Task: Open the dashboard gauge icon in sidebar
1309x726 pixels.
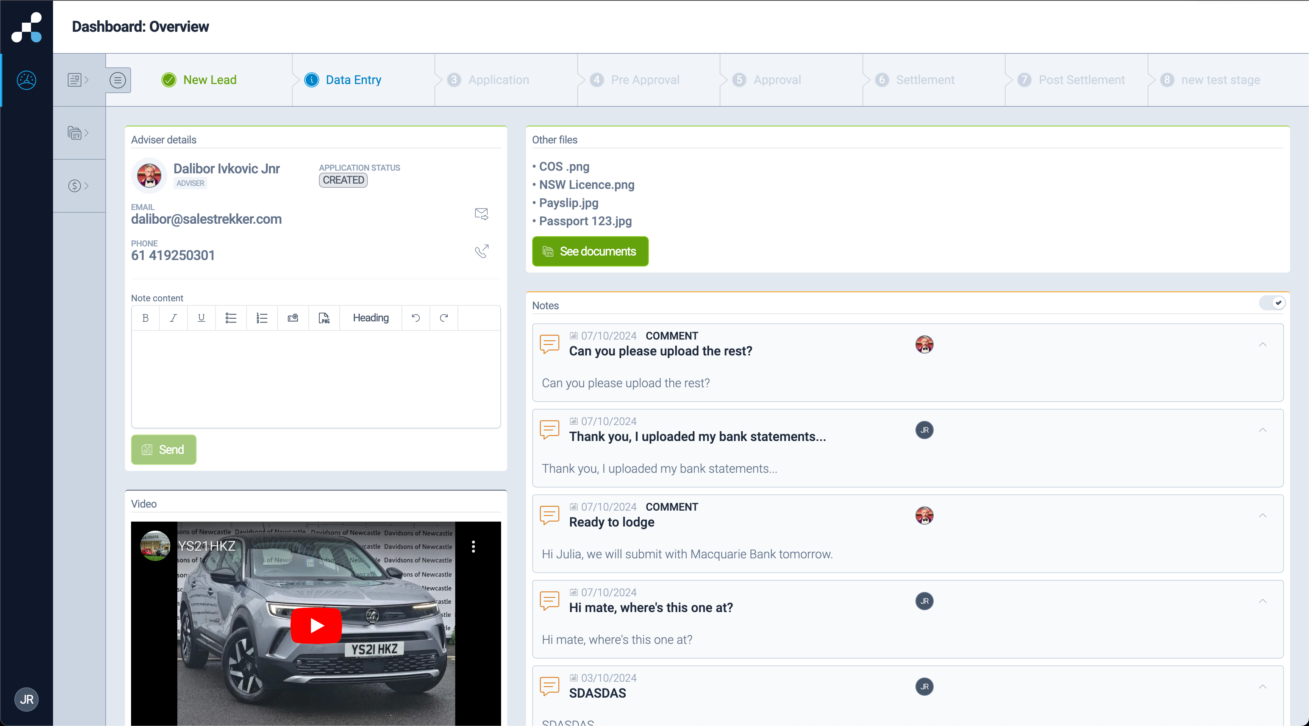Action: click(27, 80)
